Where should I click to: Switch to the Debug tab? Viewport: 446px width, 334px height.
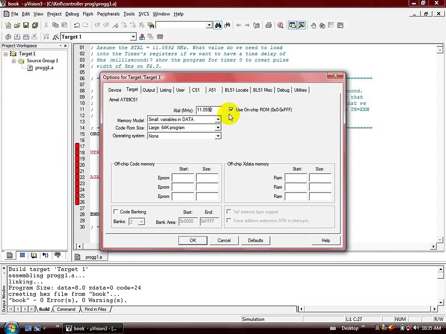283,90
